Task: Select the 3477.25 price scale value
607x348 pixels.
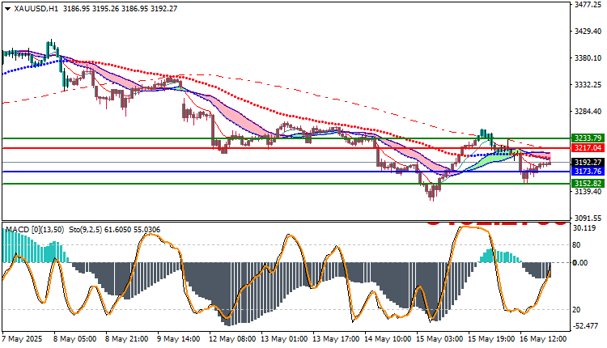Action: coord(588,4)
